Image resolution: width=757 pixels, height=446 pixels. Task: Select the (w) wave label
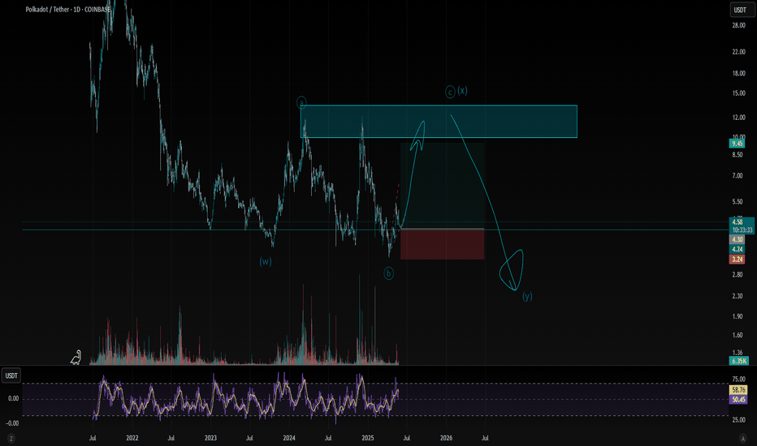(266, 262)
